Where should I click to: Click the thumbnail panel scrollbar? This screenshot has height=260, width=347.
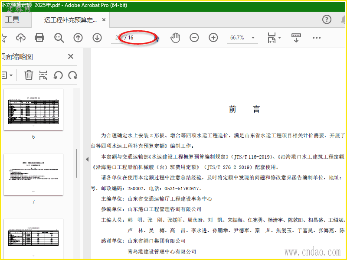click(77, 163)
